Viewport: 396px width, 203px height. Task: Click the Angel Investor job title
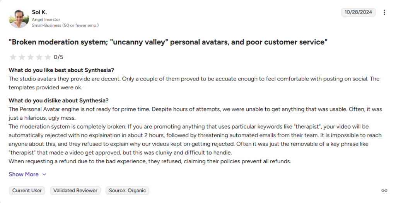coord(46,20)
